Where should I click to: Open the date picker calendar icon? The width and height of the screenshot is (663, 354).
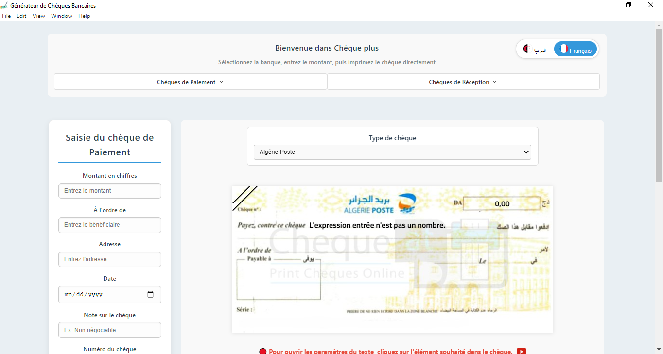150,294
